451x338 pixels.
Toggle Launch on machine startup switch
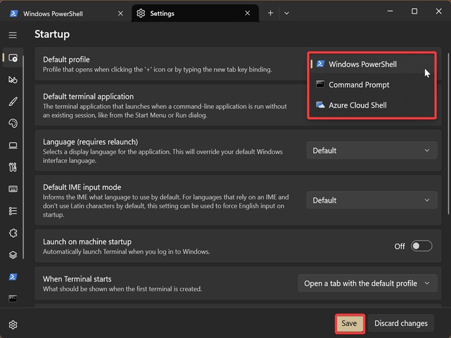point(421,246)
